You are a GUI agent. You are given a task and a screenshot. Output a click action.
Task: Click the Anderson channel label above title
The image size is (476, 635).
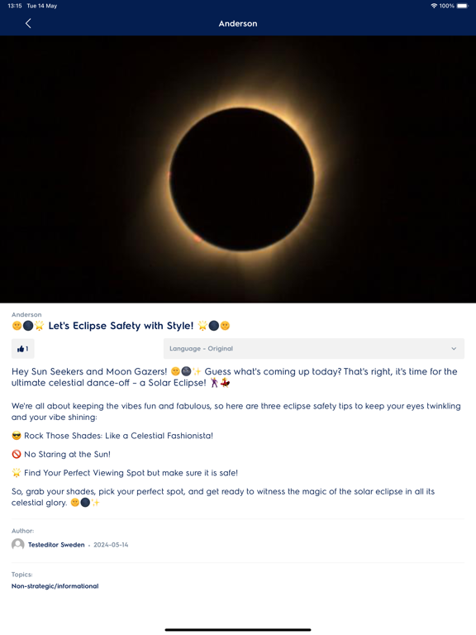click(x=26, y=315)
